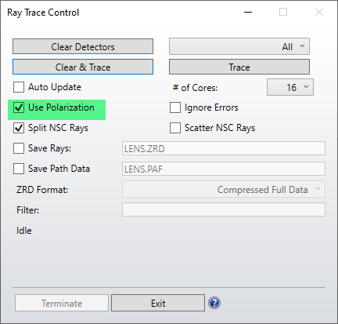This screenshot has height=324, width=338.
Task: Start Clear & Trace
Action: (x=83, y=67)
